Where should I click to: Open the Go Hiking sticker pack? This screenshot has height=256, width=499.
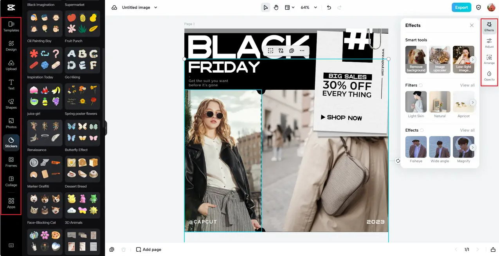click(x=83, y=60)
